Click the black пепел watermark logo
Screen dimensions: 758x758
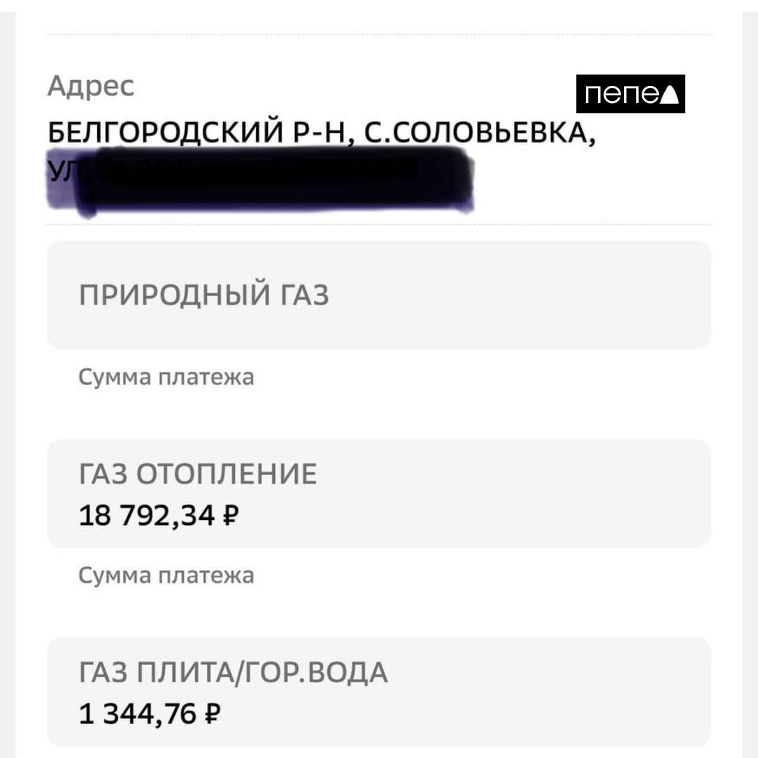pyautogui.click(x=630, y=94)
